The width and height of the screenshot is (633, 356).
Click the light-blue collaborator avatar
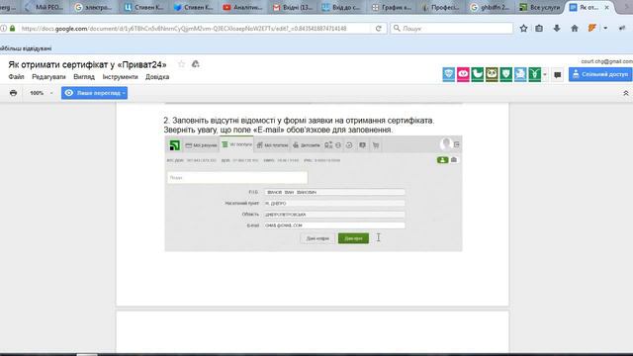click(x=520, y=74)
